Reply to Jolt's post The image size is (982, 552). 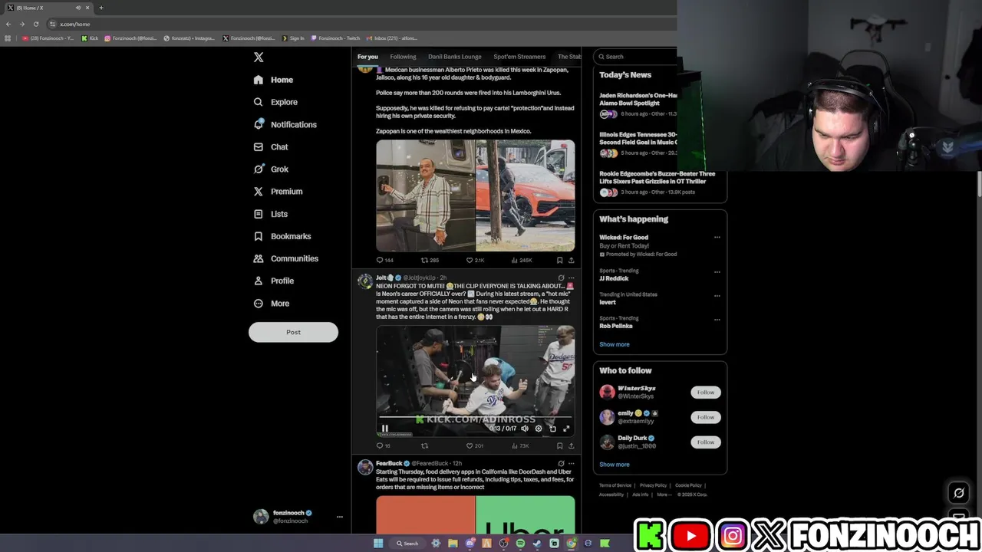(383, 445)
